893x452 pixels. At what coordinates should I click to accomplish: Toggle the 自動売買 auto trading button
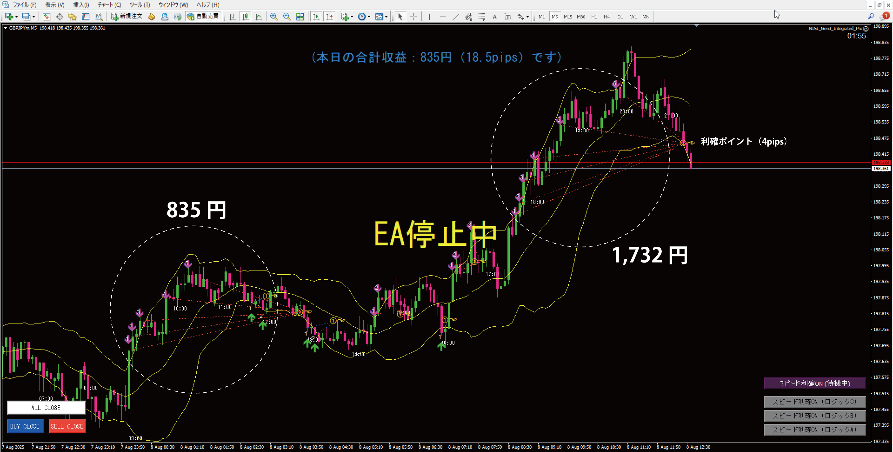click(203, 16)
